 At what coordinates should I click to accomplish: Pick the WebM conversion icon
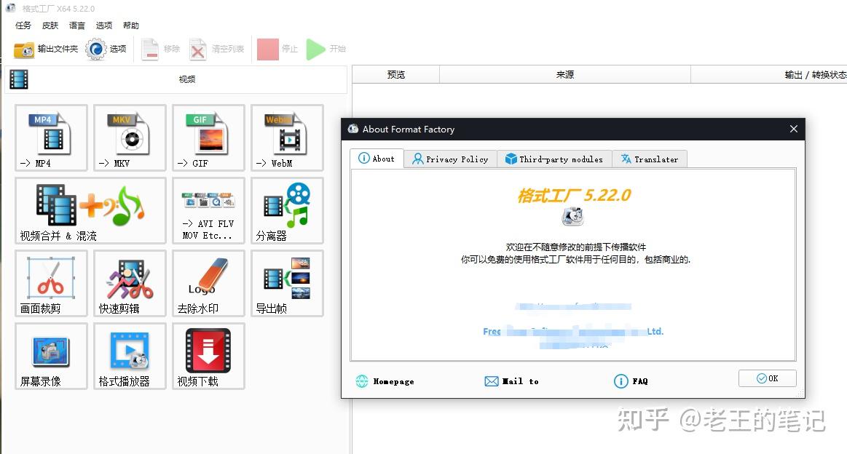pos(287,138)
